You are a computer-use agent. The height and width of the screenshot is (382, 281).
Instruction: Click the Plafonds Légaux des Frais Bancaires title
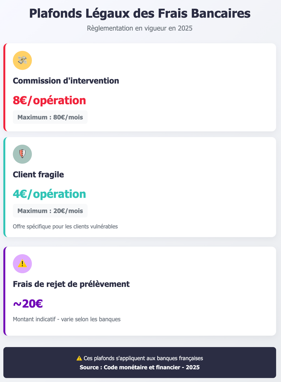(x=140, y=13)
